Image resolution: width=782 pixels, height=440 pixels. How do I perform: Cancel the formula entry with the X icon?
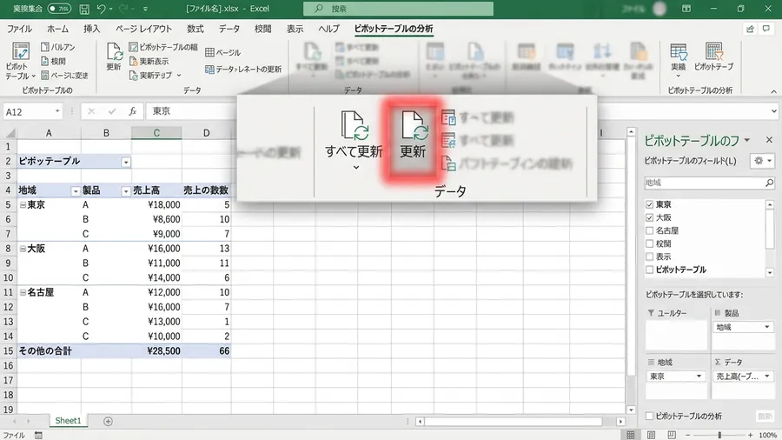[91, 111]
